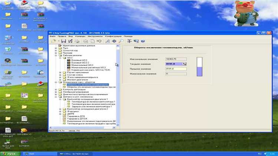The width and height of the screenshot is (278, 156).
Task: Open the Помощь menu
Action: click(x=128, y=36)
